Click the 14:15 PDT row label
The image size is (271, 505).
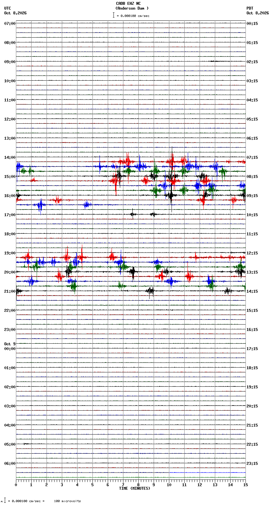click(x=252, y=291)
